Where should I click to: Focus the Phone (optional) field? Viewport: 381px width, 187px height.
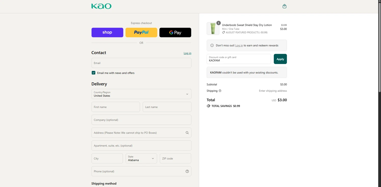tap(141, 171)
